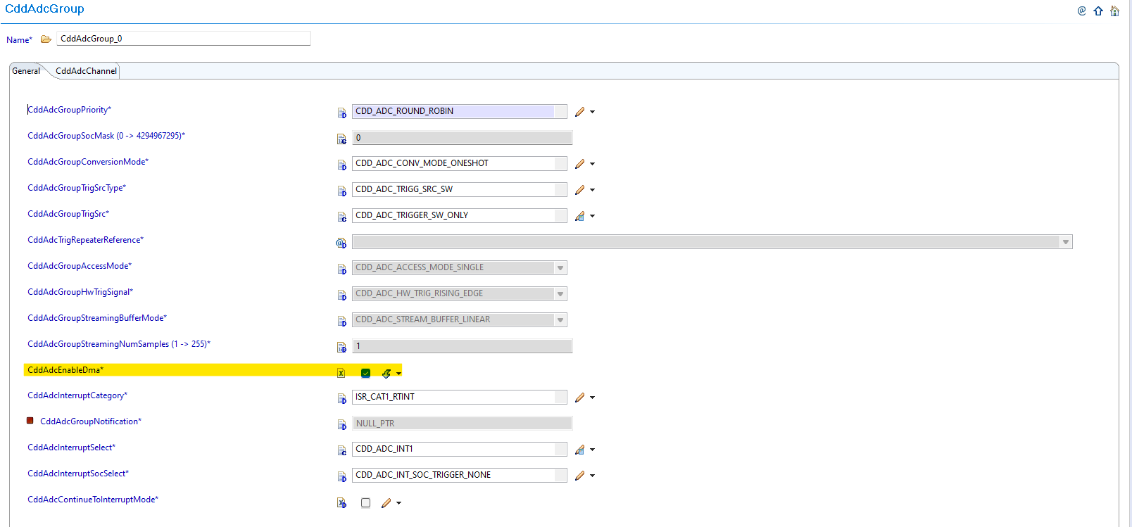
Task: Click the X icon on CddAdcEnableDma row
Action: pyautogui.click(x=341, y=373)
